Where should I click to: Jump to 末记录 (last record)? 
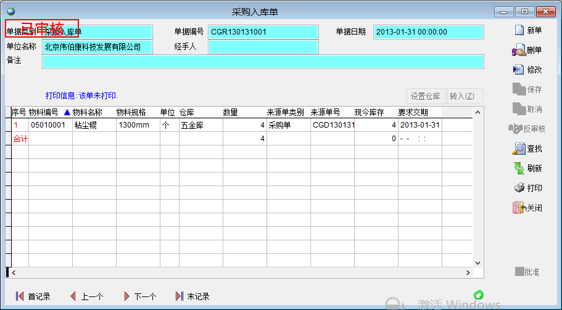(x=180, y=296)
